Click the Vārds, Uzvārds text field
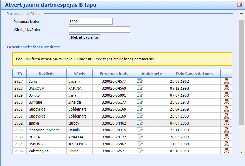 coord(99,30)
